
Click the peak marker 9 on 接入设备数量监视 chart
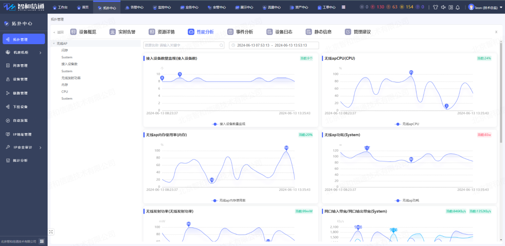pos(180,74)
